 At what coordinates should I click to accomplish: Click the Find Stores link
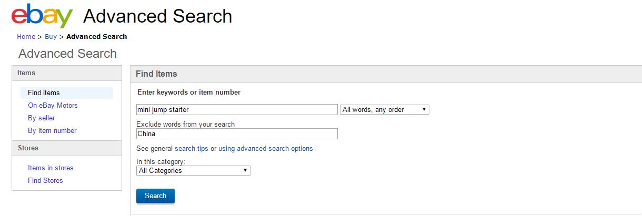(45, 181)
